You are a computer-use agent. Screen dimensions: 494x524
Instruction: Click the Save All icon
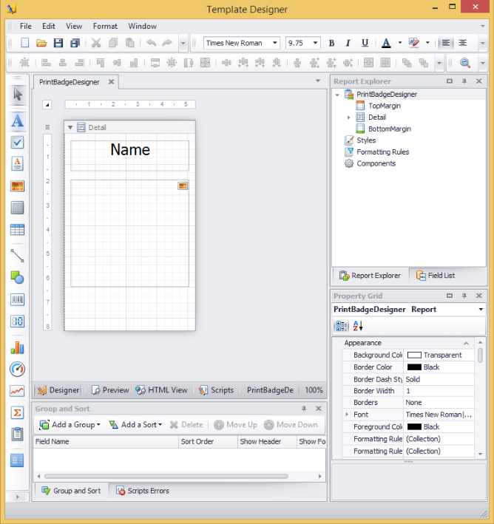(x=75, y=43)
